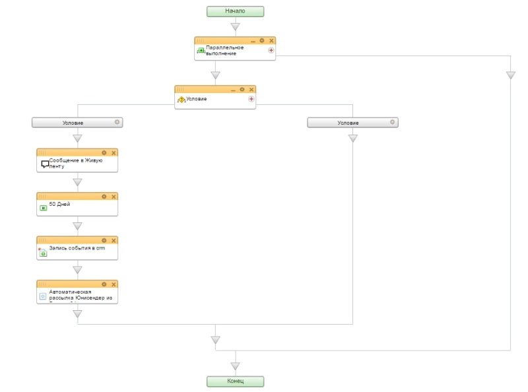Click the Начало start node

(x=235, y=11)
